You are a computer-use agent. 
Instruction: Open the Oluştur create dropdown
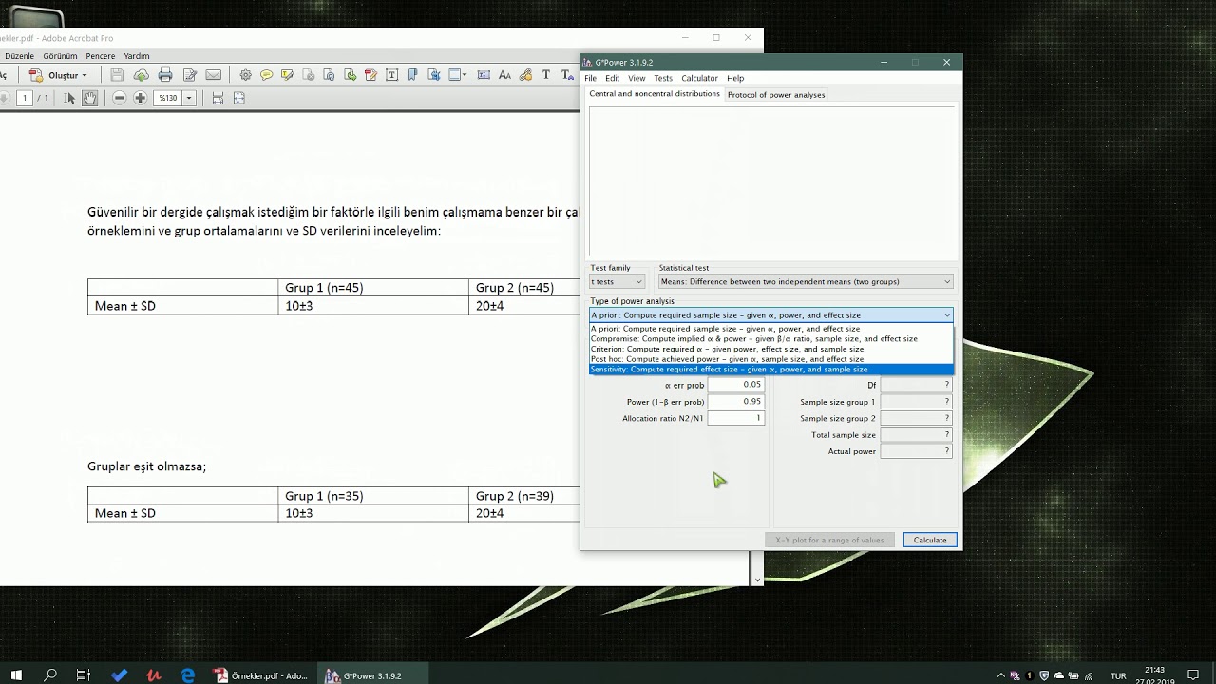(60, 75)
